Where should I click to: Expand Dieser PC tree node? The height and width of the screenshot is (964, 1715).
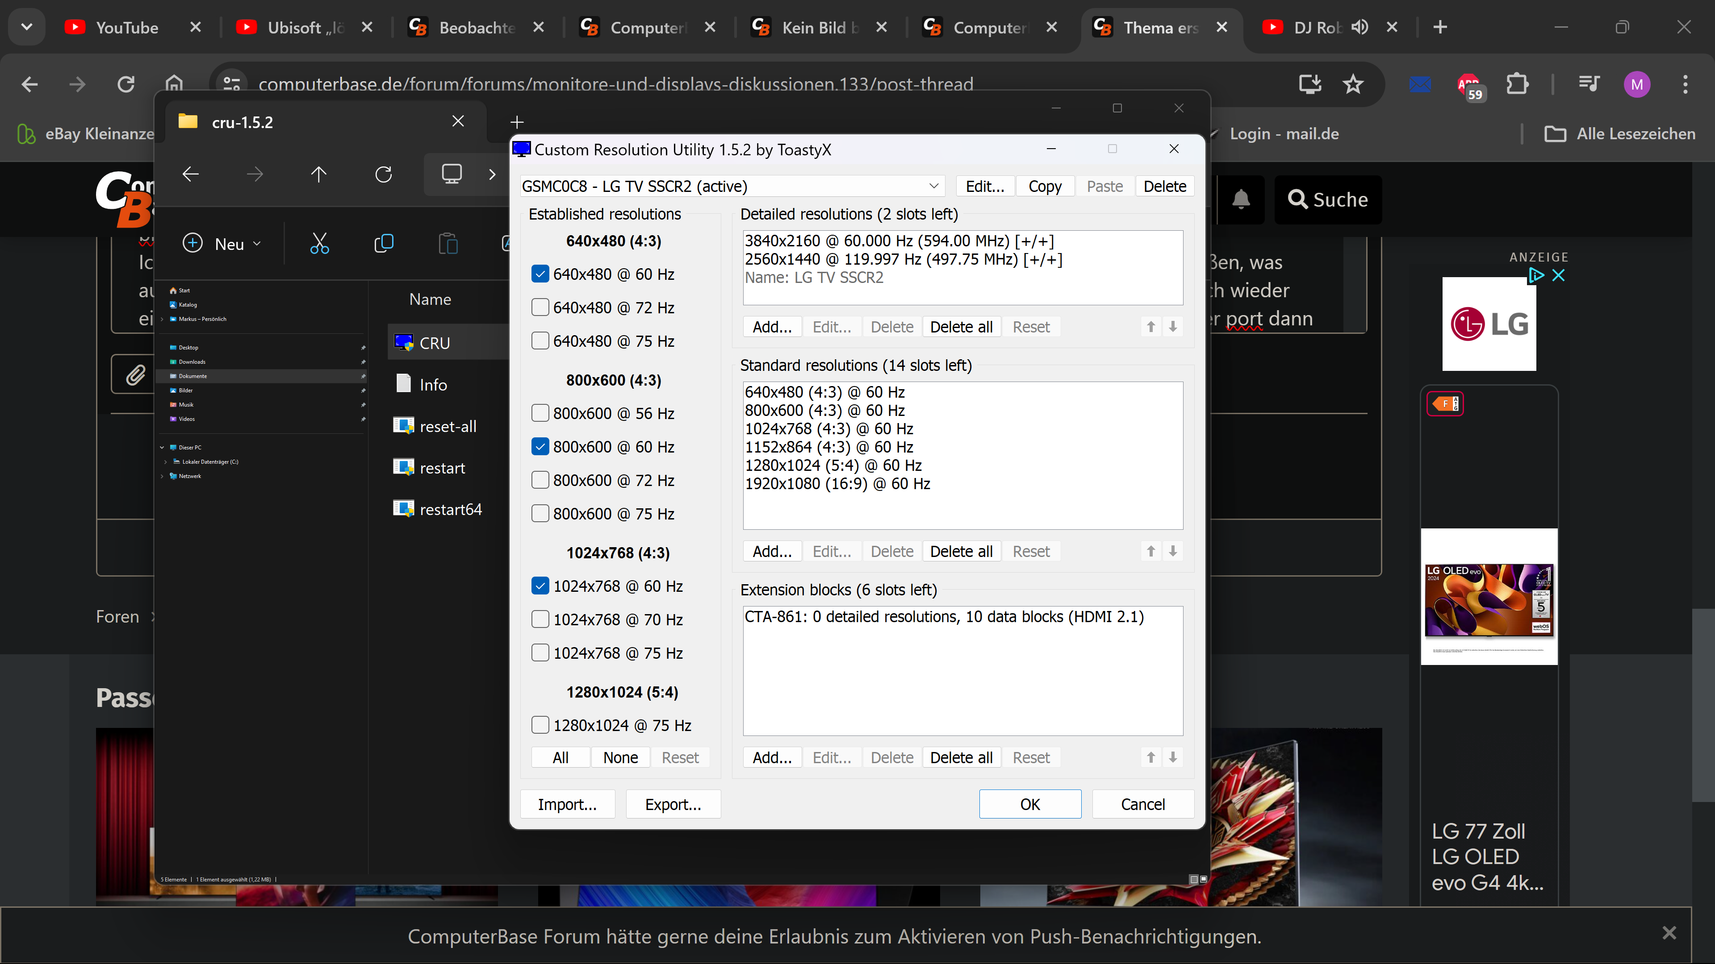tap(162, 447)
